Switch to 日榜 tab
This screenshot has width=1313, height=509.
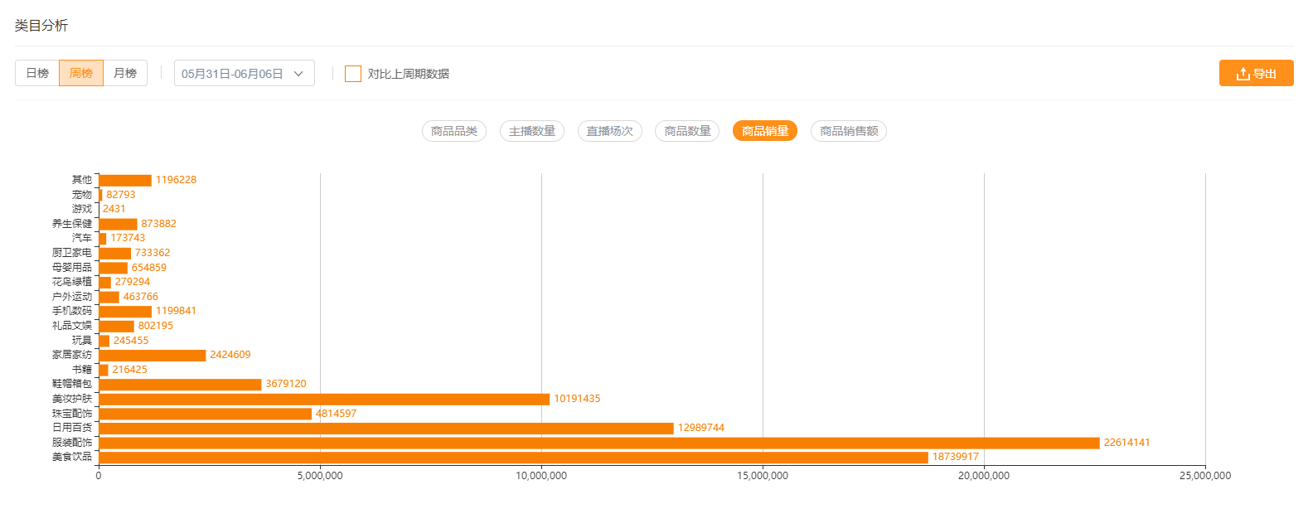click(37, 73)
